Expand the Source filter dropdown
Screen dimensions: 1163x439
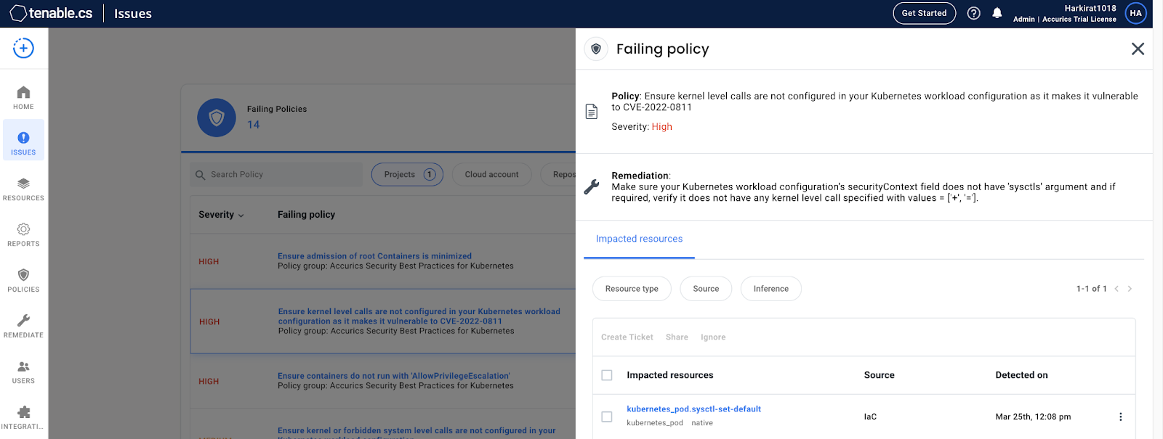[x=706, y=289]
